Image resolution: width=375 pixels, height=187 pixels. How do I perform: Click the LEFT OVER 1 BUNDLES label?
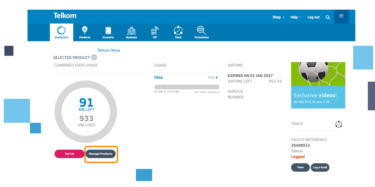tap(207, 92)
